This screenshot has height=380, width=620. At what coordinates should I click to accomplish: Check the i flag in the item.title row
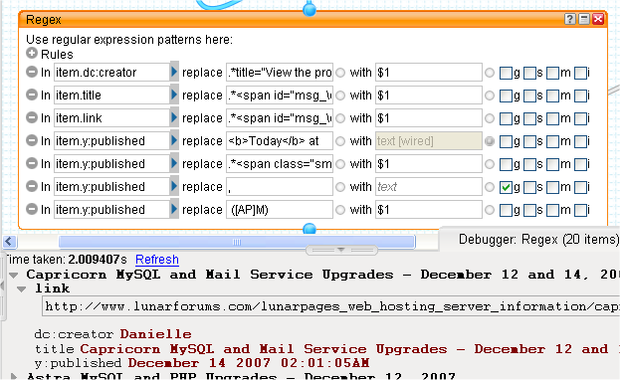(x=580, y=96)
